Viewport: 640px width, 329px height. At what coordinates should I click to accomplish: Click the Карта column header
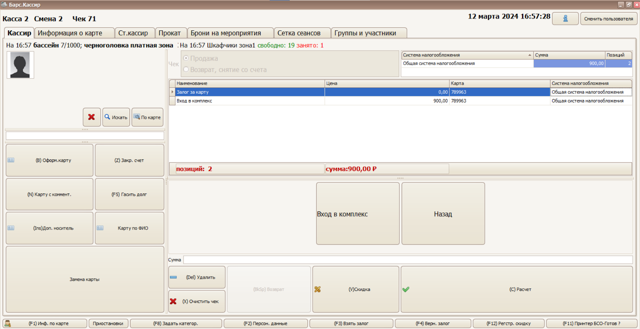[x=500, y=84]
